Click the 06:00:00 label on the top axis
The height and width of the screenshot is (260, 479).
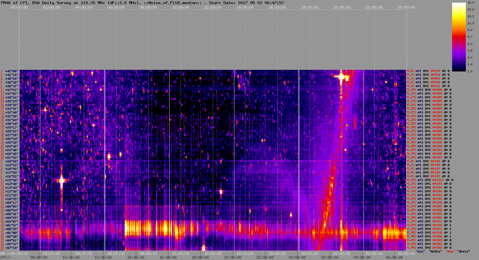[116, 8]
